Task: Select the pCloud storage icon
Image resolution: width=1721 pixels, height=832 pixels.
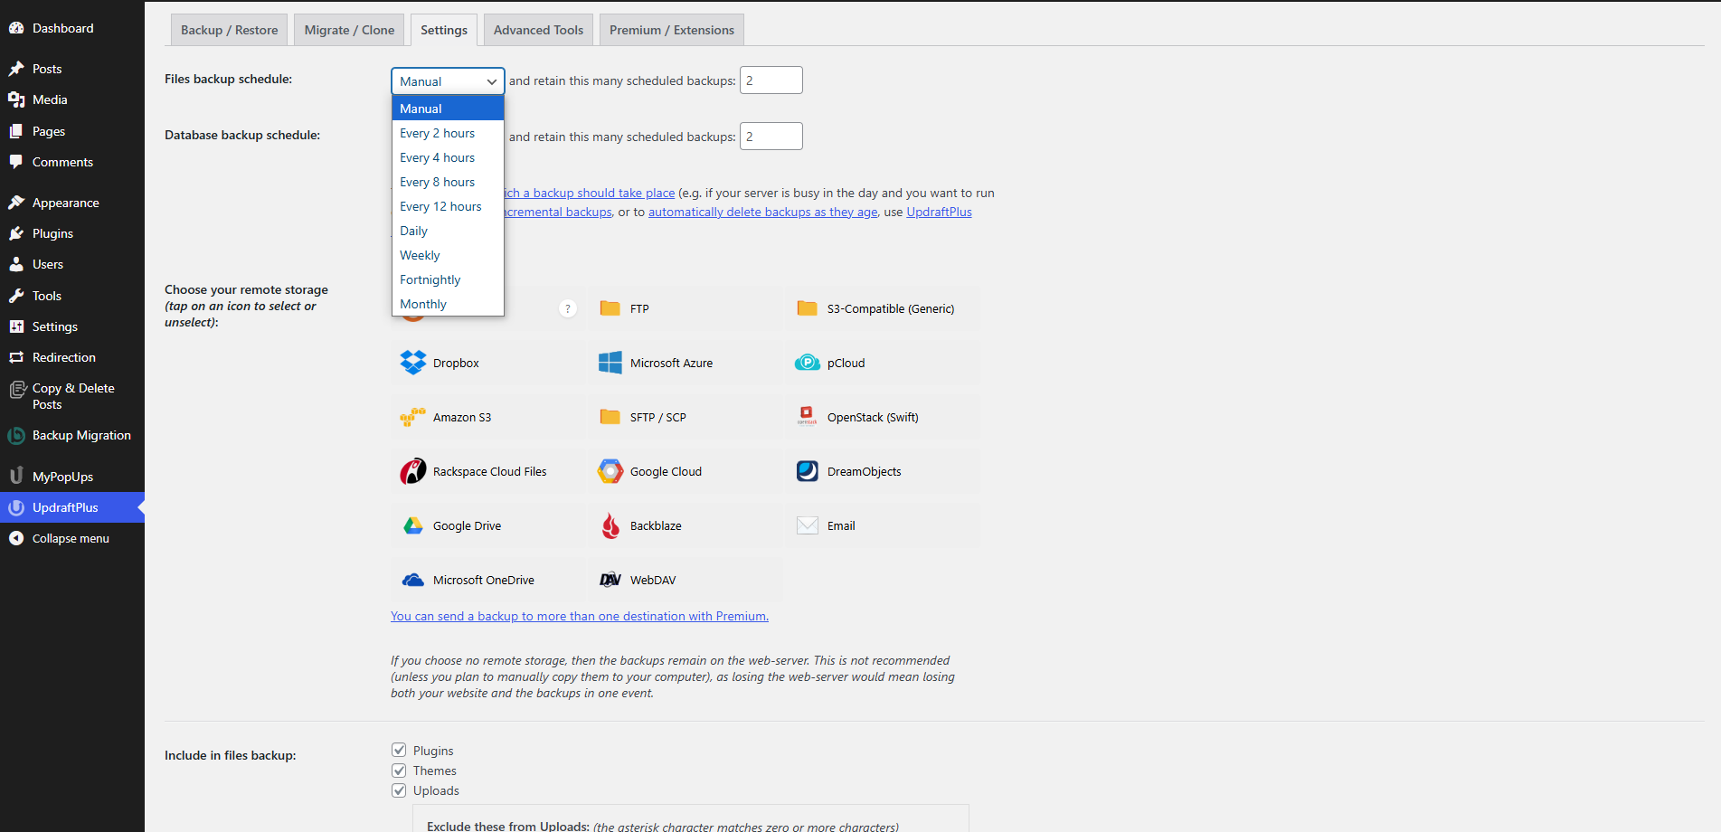Action: [x=808, y=363]
